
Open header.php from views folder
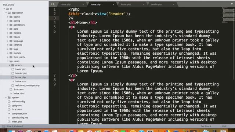click(x=21, y=73)
